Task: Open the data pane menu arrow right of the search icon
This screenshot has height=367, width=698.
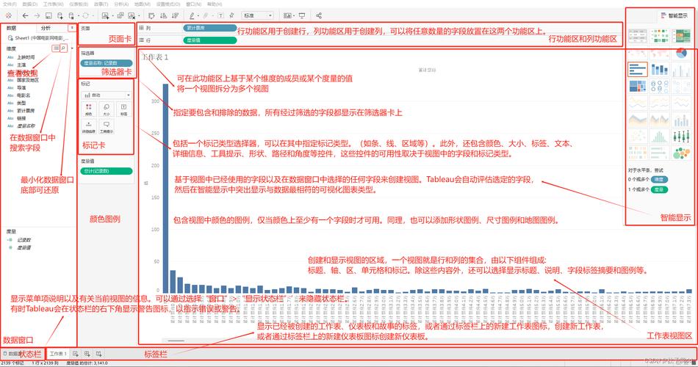Action: [x=72, y=48]
